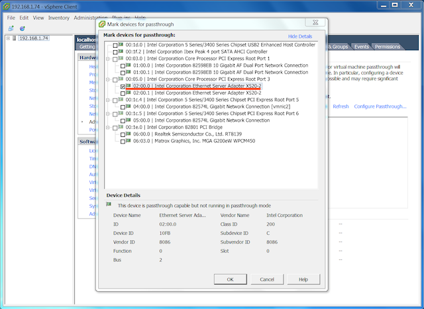Check the 00:03.0 PCI Express Root Port 1 box
424x309 pixels.
click(x=115, y=59)
